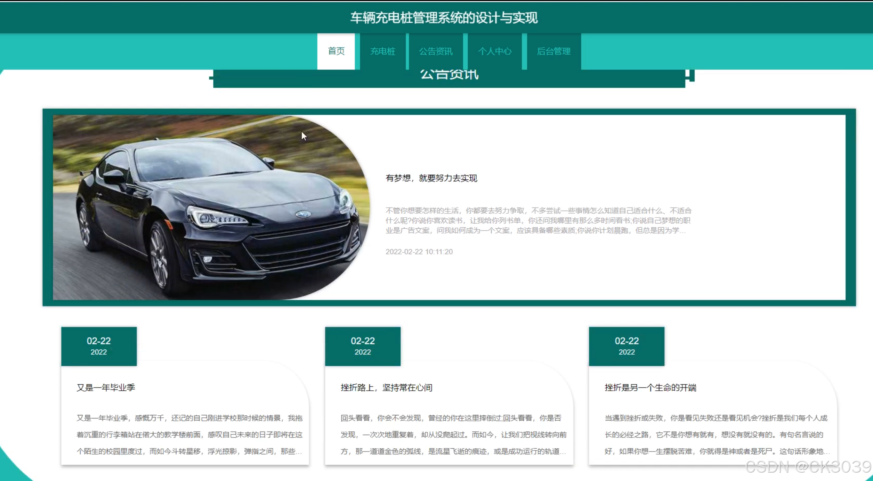Open 挫折路上，坚持常在心间 article title

pyautogui.click(x=386, y=388)
